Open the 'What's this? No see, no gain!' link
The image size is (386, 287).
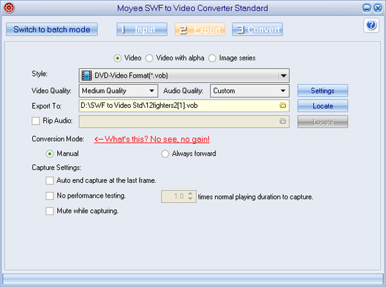(x=152, y=139)
